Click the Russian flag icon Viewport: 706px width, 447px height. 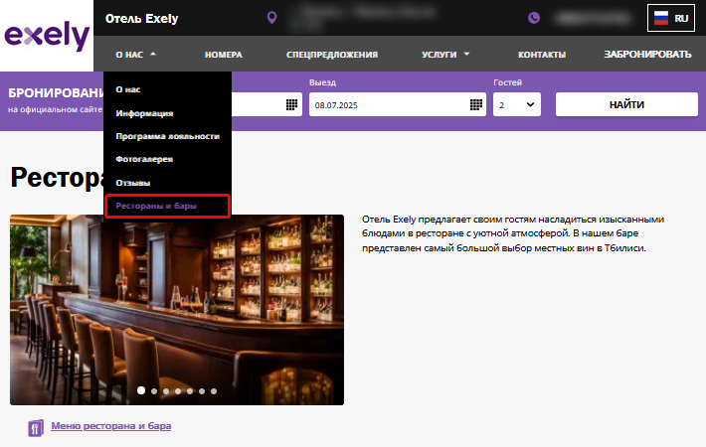pyautogui.click(x=661, y=18)
